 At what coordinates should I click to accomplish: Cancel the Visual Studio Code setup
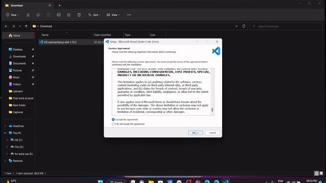click(x=212, y=133)
